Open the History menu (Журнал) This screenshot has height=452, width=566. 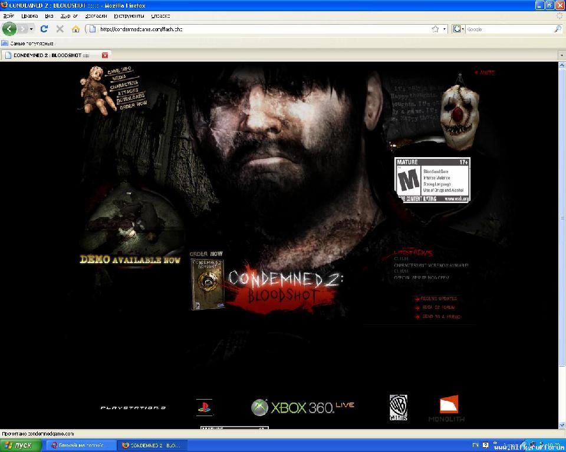70,16
